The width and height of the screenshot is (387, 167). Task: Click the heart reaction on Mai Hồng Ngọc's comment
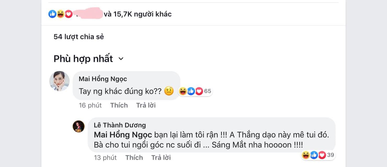(x=199, y=91)
